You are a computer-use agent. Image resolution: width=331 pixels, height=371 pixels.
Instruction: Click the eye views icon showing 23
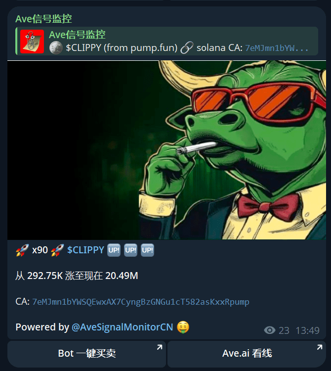(x=270, y=330)
